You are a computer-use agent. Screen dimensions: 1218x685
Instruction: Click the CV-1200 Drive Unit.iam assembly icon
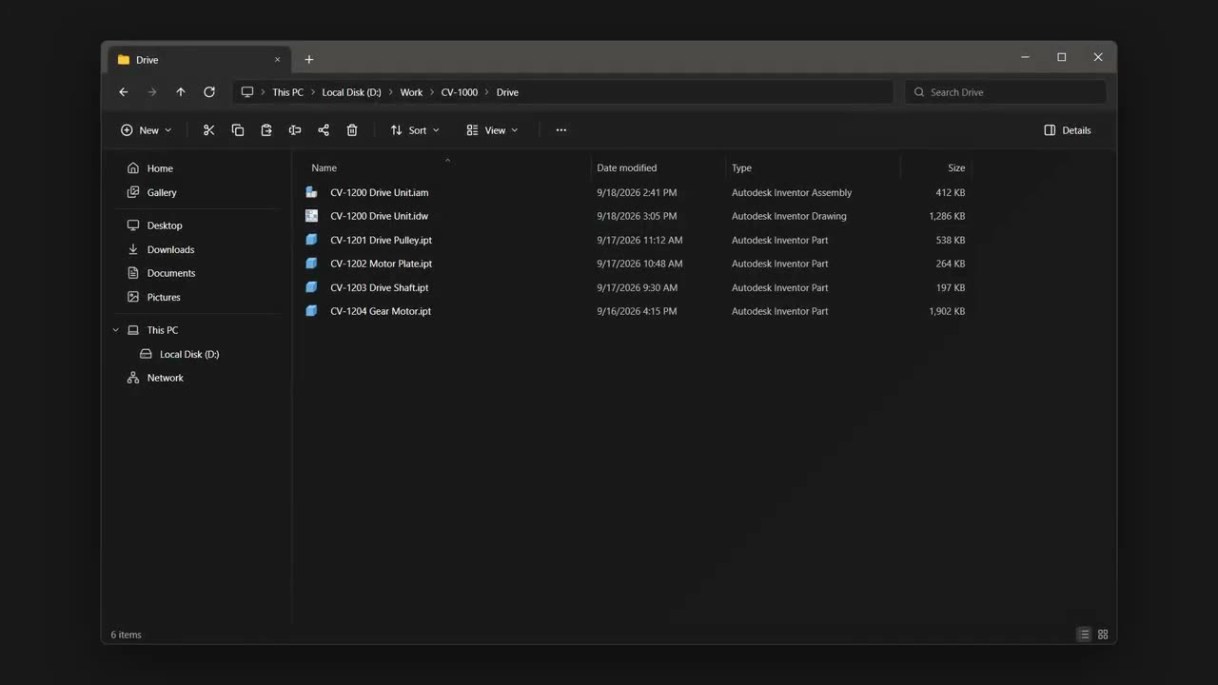point(311,192)
